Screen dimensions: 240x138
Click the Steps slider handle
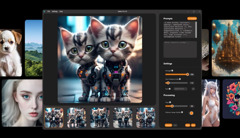point(172,106)
